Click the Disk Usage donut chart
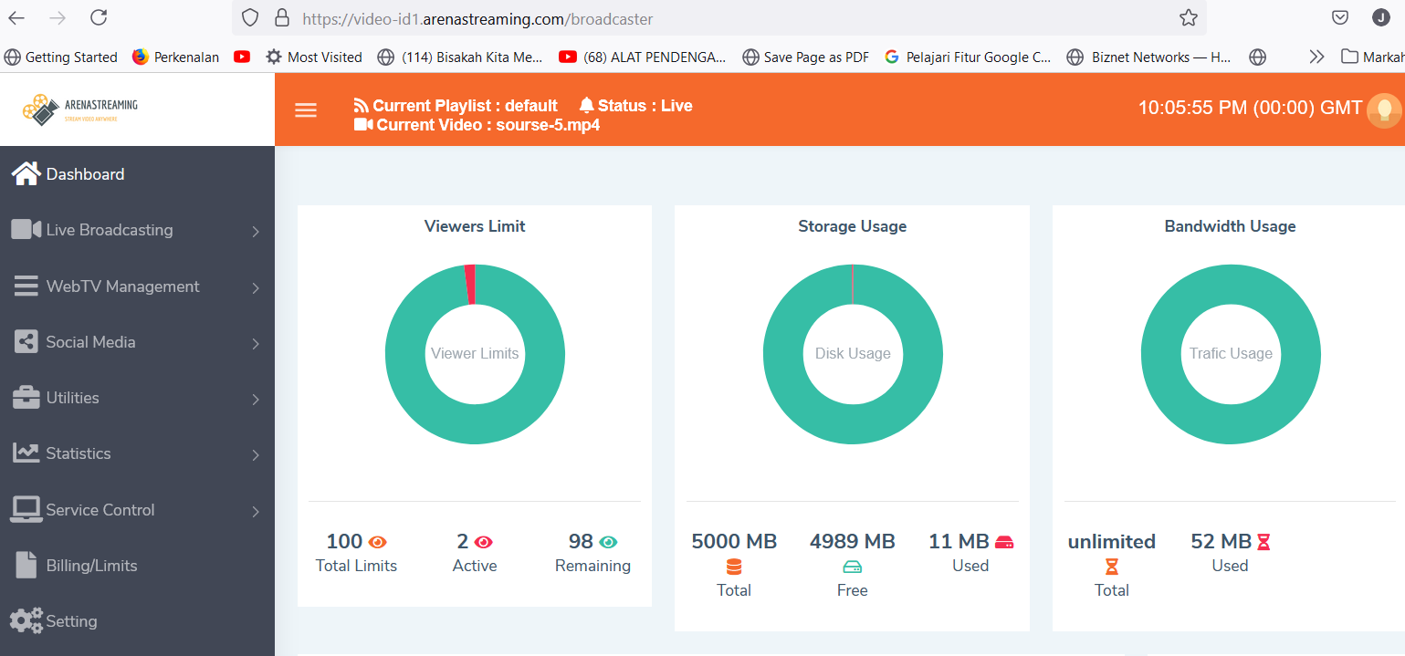This screenshot has height=656, width=1405. click(x=853, y=354)
